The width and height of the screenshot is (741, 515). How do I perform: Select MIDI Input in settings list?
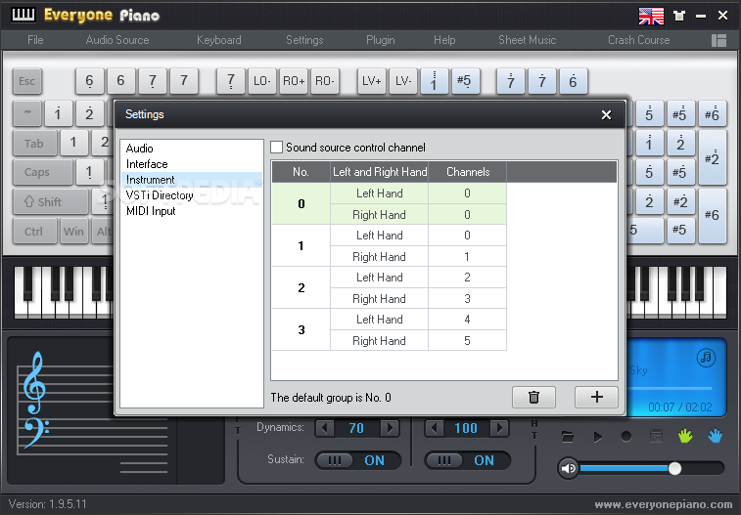tap(192, 211)
